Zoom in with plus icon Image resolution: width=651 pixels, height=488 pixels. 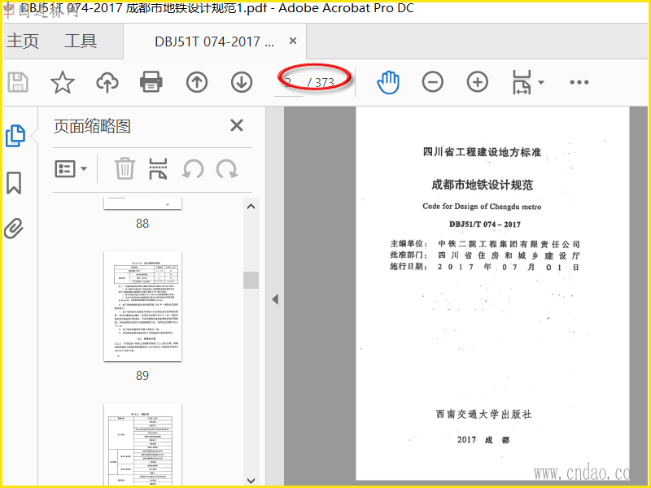[478, 82]
